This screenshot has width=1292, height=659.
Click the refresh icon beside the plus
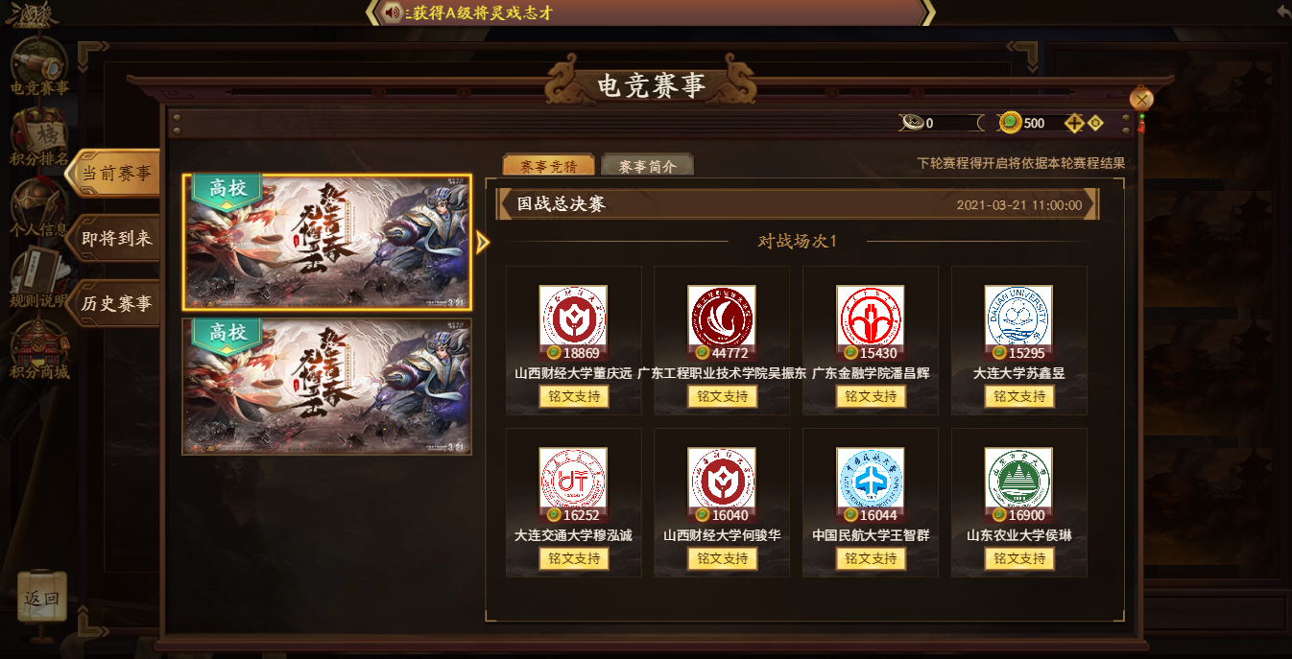coord(1095,123)
